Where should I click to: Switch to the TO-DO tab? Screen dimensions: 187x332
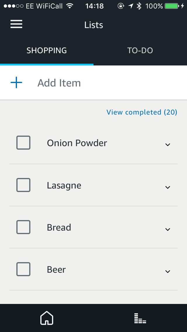click(x=140, y=51)
